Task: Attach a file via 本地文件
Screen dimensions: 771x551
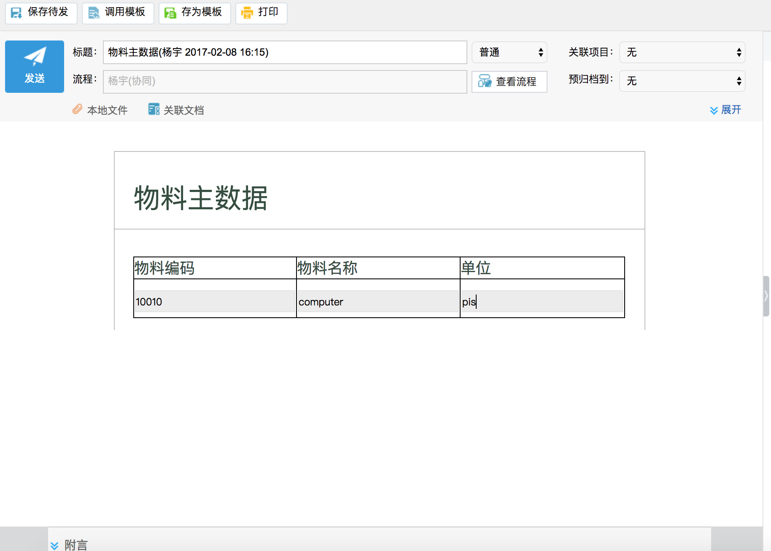Action: 100,110
